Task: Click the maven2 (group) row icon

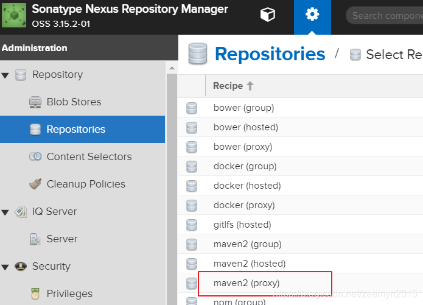Action: coord(192,244)
